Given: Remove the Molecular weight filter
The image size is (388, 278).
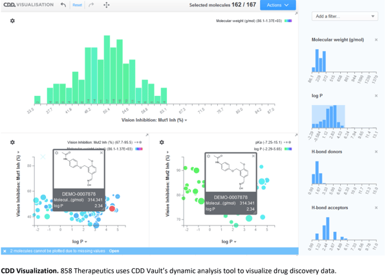Looking at the screenshot, I should [376, 40].
